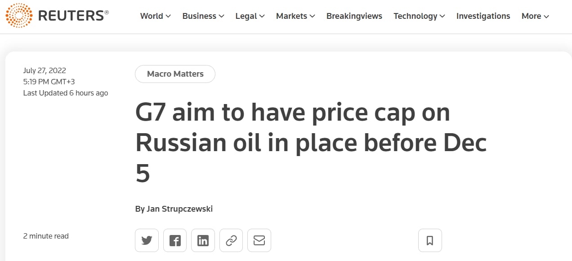Expand the Technology menu
The image size is (572, 261).
point(419,16)
